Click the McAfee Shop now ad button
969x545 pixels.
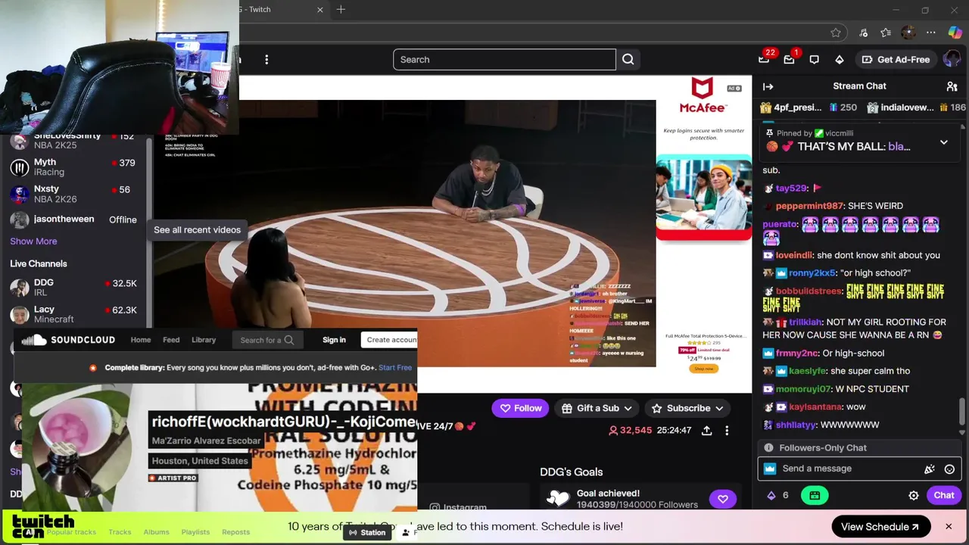click(703, 369)
